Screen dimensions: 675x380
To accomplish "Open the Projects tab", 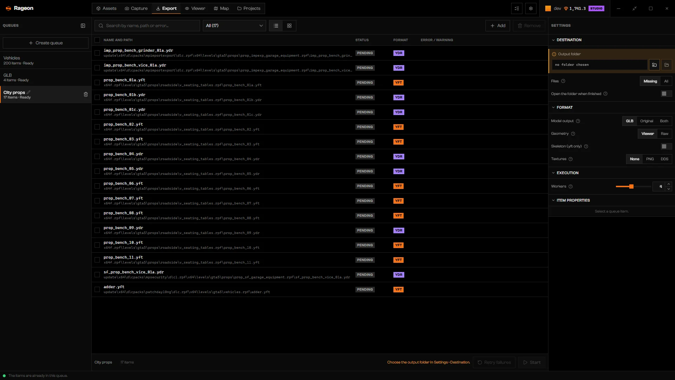I will [249, 8].
